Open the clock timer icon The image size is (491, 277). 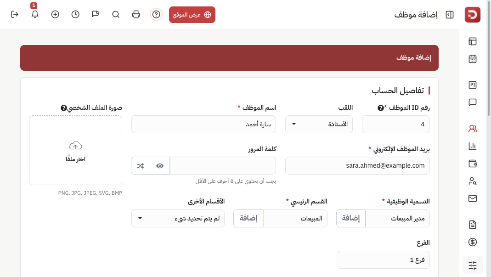point(75,14)
